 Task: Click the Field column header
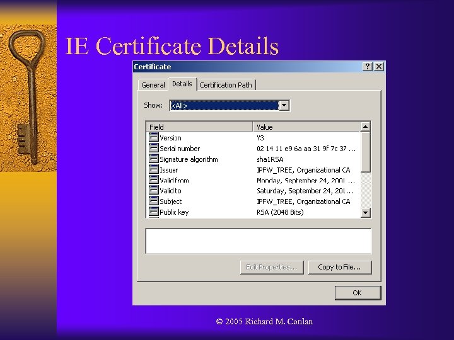coord(199,127)
